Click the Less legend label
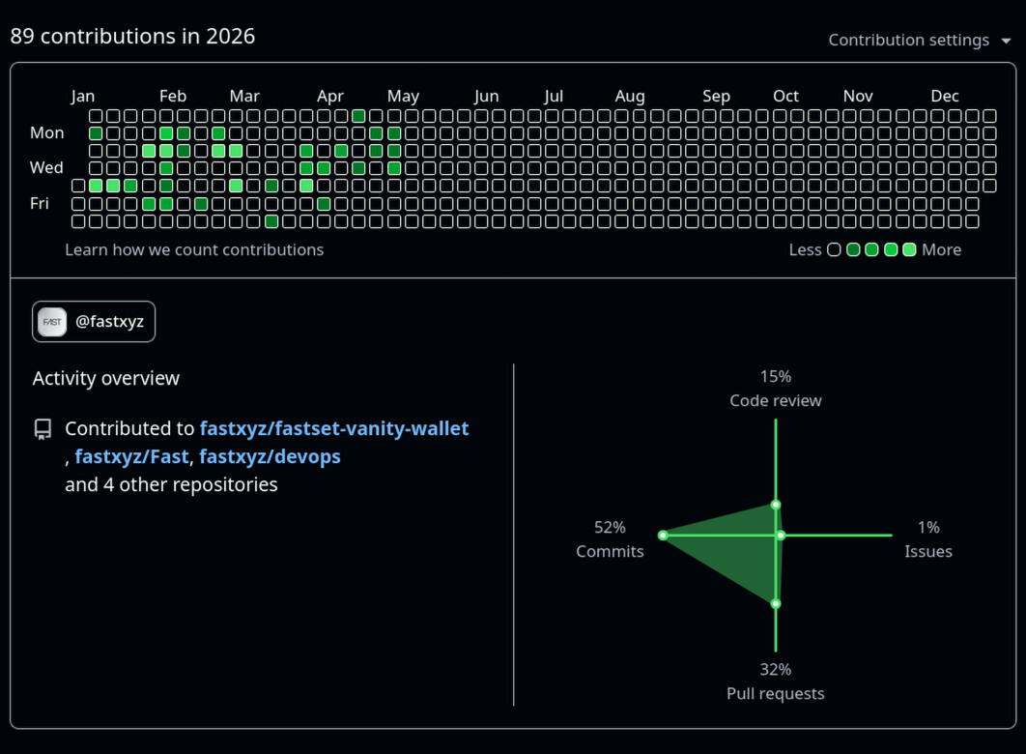1026x754 pixels. (x=805, y=249)
